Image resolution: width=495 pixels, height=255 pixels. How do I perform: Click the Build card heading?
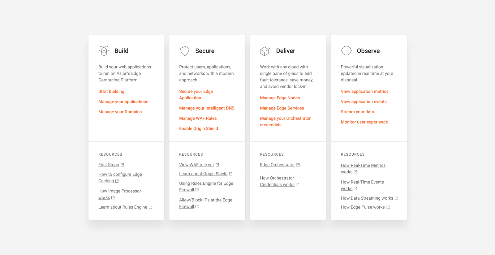pos(121,51)
